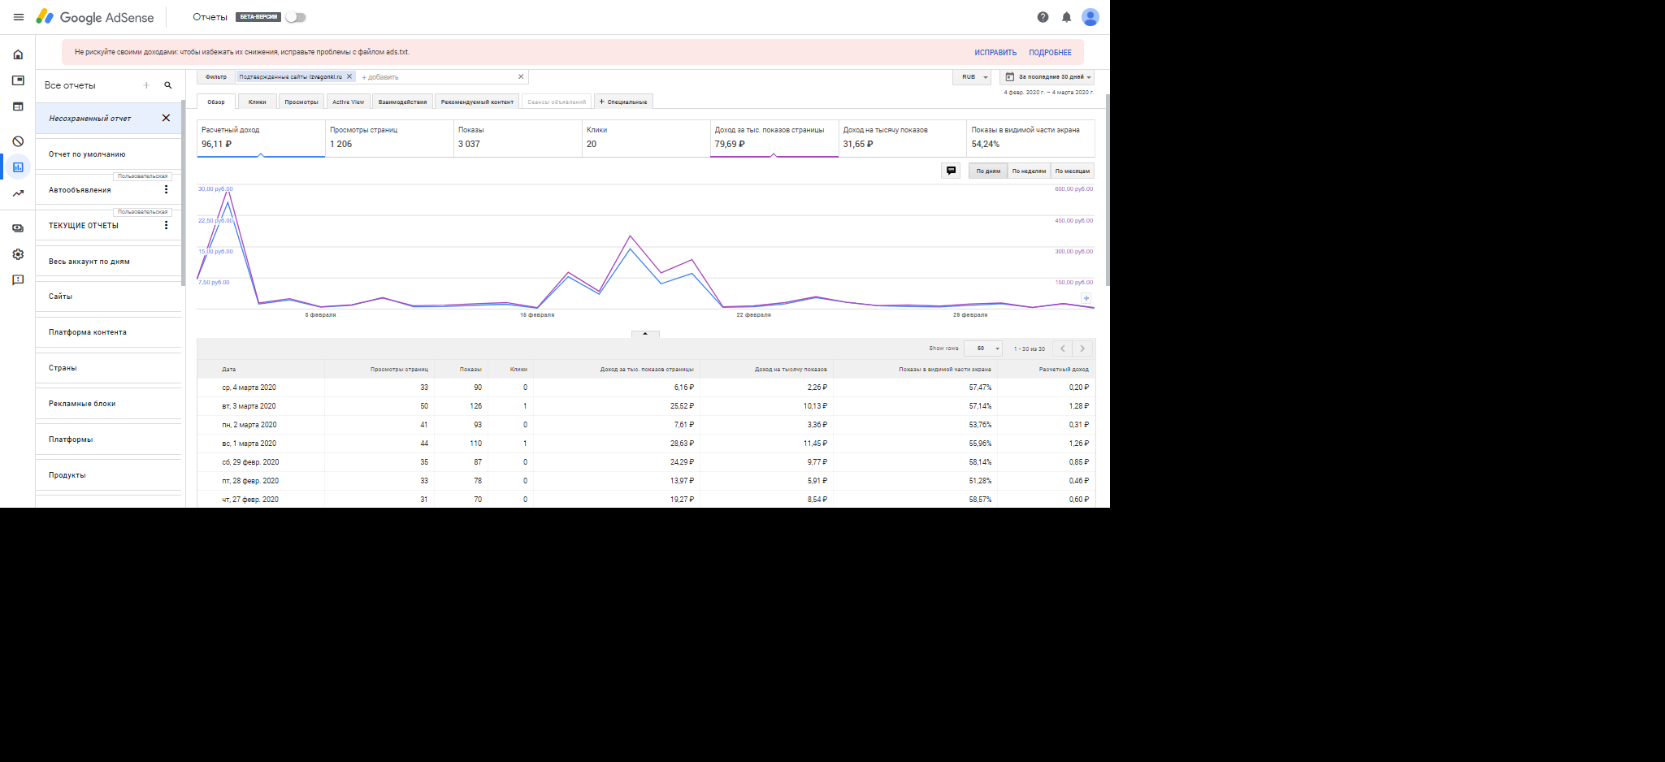Toggle the beta version reports switch
This screenshot has width=1665, height=762.
(295, 17)
